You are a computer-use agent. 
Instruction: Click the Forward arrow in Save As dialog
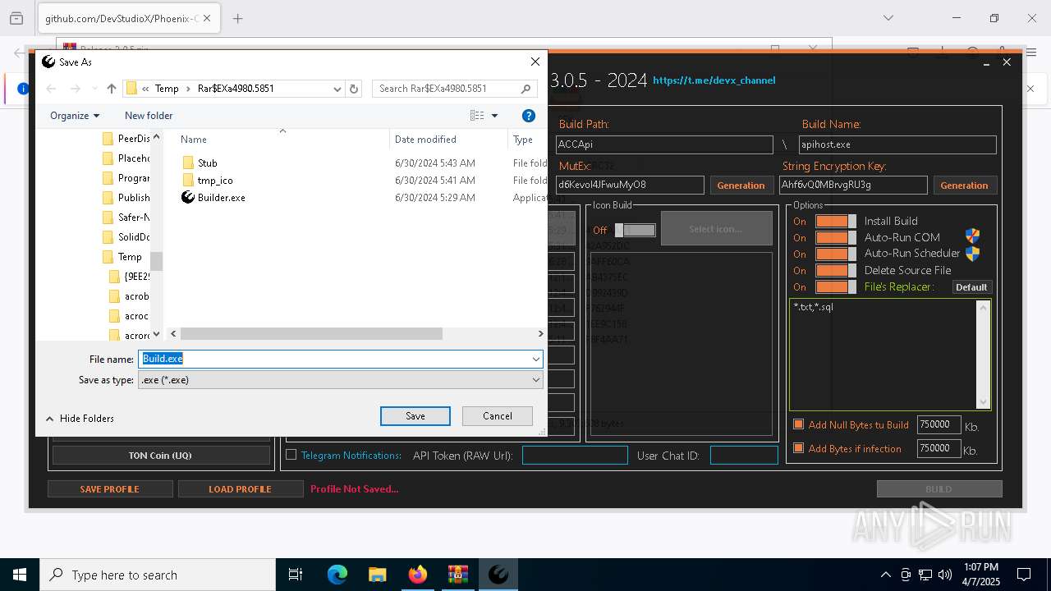76,89
